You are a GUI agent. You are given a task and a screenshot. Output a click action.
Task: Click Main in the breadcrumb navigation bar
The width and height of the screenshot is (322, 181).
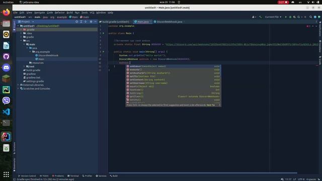point(73,17)
